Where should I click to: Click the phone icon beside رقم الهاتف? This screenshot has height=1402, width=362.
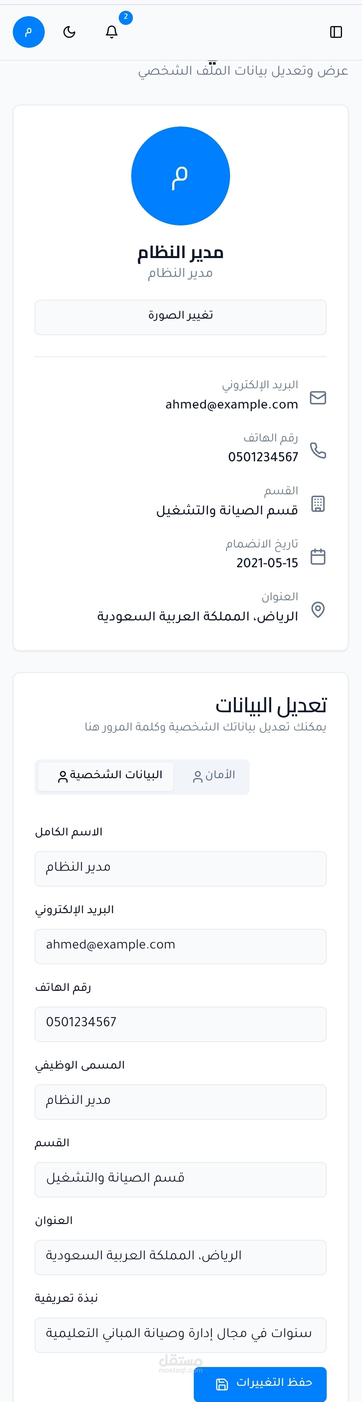[x=317, y=451]
